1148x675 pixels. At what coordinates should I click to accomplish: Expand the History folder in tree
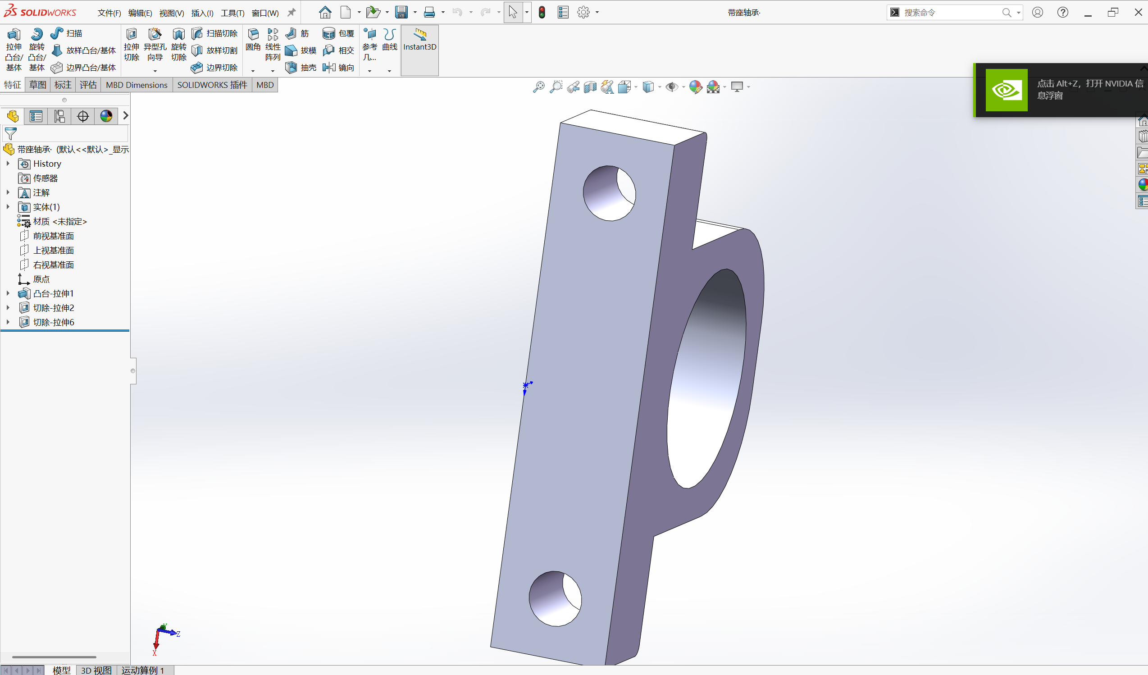click(x=8, y=163)
